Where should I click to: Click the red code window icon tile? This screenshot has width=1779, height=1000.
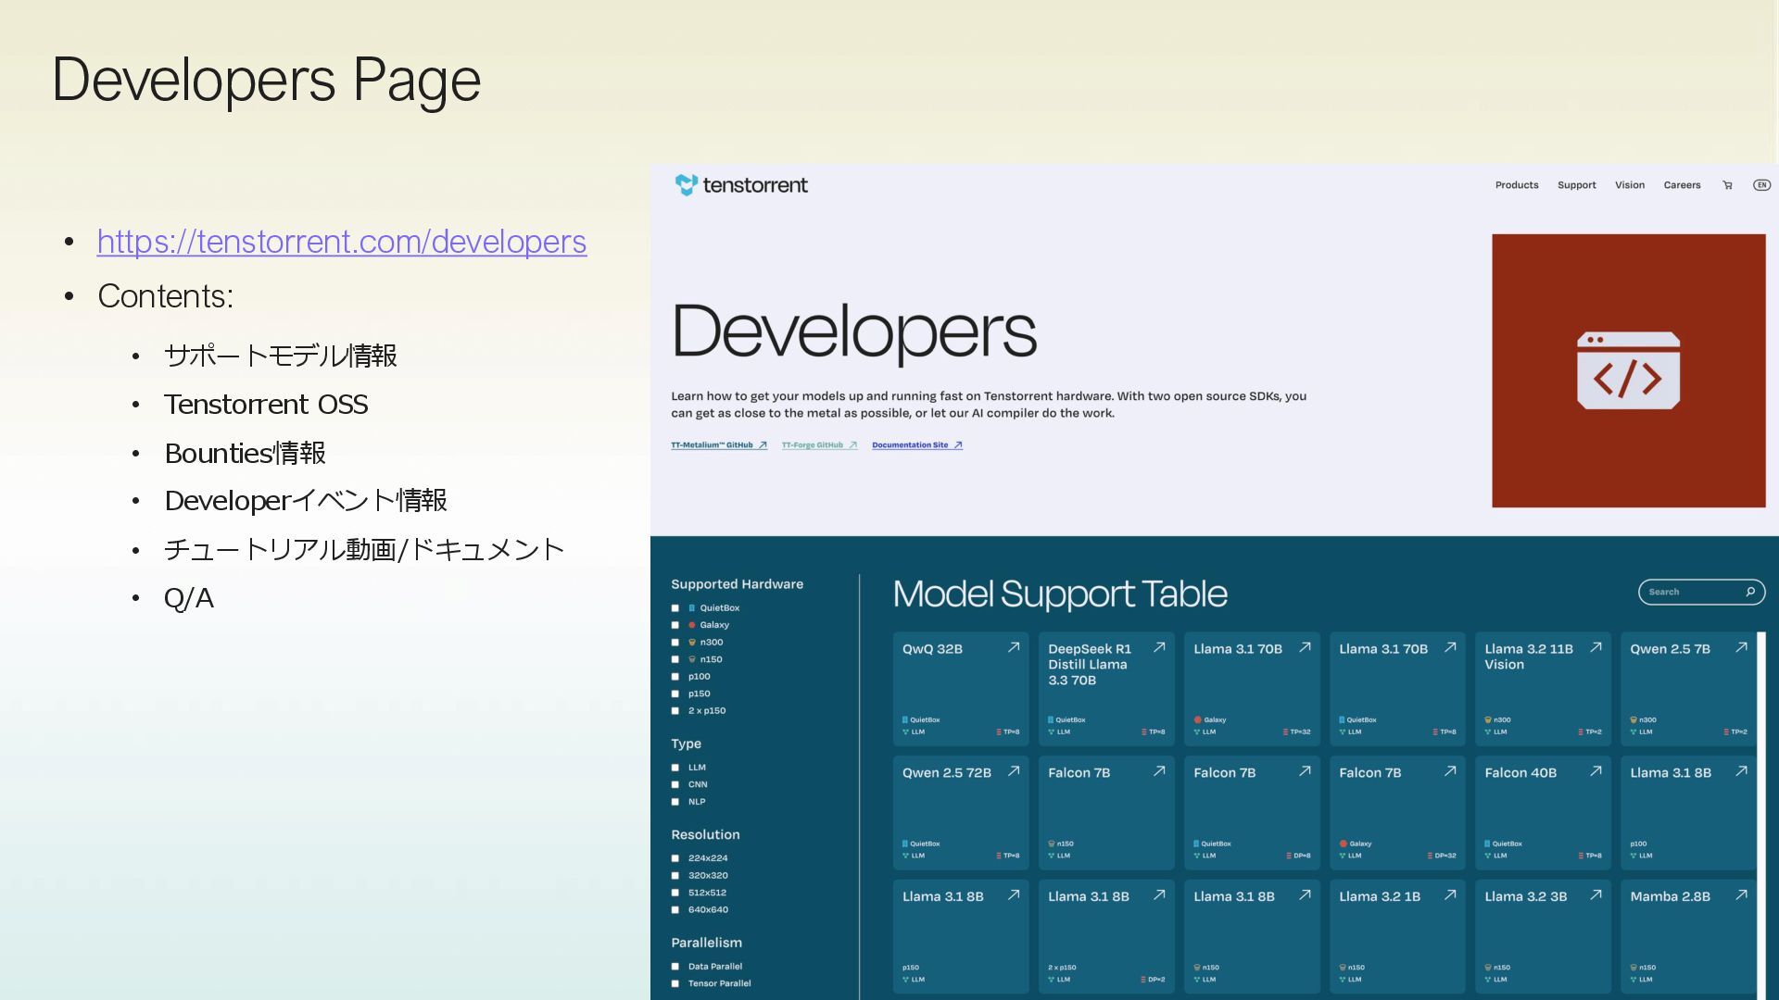tap(1628, 370)
